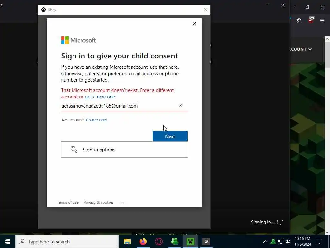The image size is (330, 248).
Task: Click the 'Sign in to give your child consent' heading
Action: coord(119,56)
